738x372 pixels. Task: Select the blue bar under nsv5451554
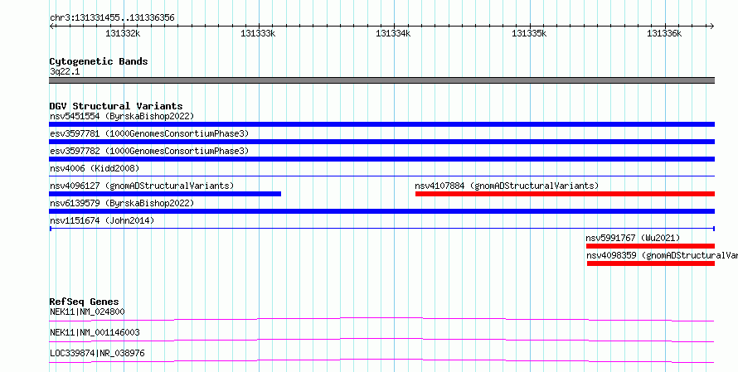pyautogui.click(x=381, y=124)
